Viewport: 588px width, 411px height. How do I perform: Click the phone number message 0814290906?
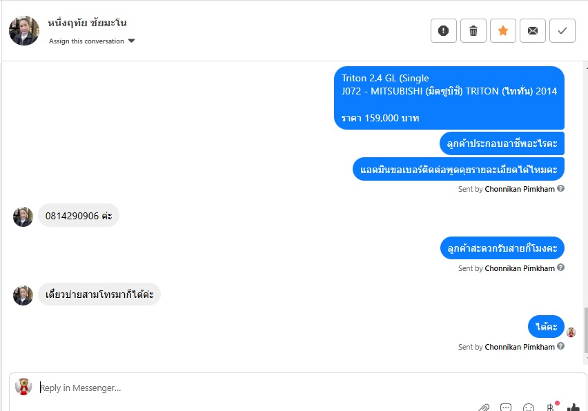78,215
